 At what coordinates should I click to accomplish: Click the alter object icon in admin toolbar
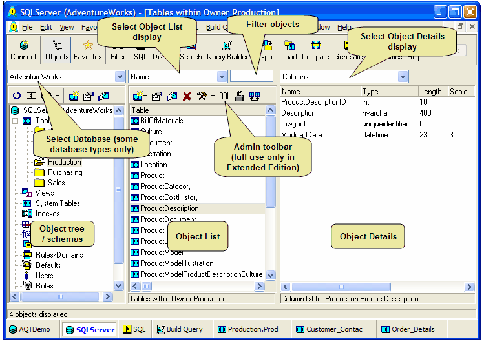[x=157, y=96]
